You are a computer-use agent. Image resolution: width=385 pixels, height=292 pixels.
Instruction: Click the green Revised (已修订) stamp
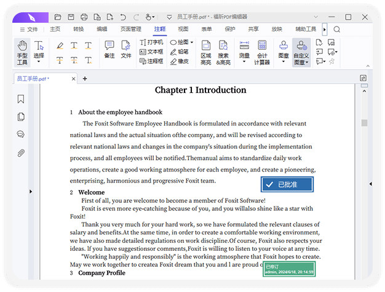tap(289, 269)
